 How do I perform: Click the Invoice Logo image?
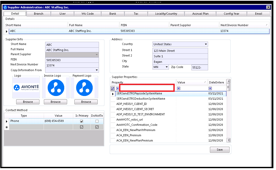56,88
